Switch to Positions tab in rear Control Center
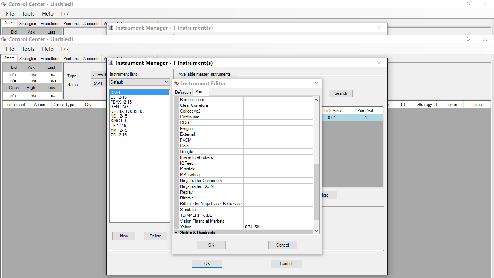This screenshot has width=494, height=278. [x=71, y=24]
